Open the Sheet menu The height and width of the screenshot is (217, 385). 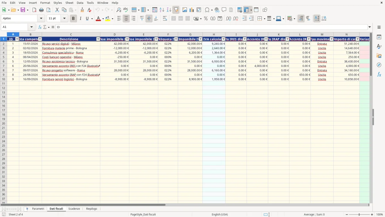point(70,3)
